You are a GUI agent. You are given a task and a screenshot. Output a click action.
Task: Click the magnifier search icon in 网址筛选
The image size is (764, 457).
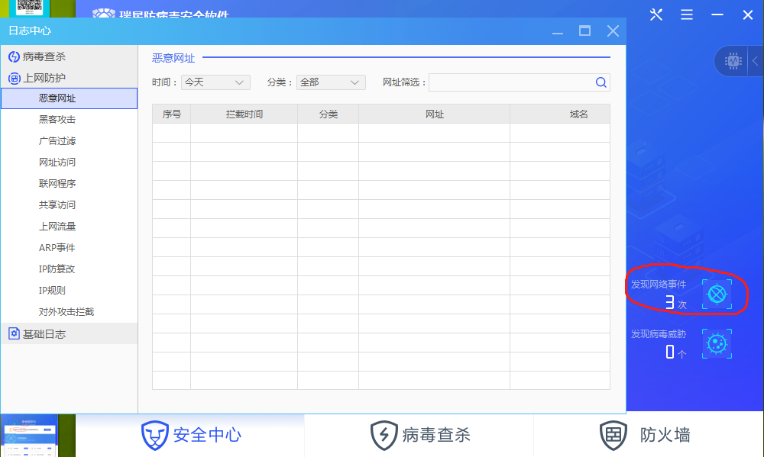pos(601,82)
